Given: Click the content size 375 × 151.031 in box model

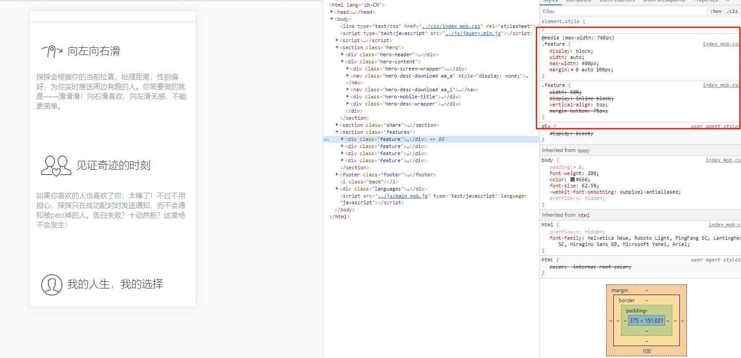Looking at the screenshot, I should (x=647, y=321).
